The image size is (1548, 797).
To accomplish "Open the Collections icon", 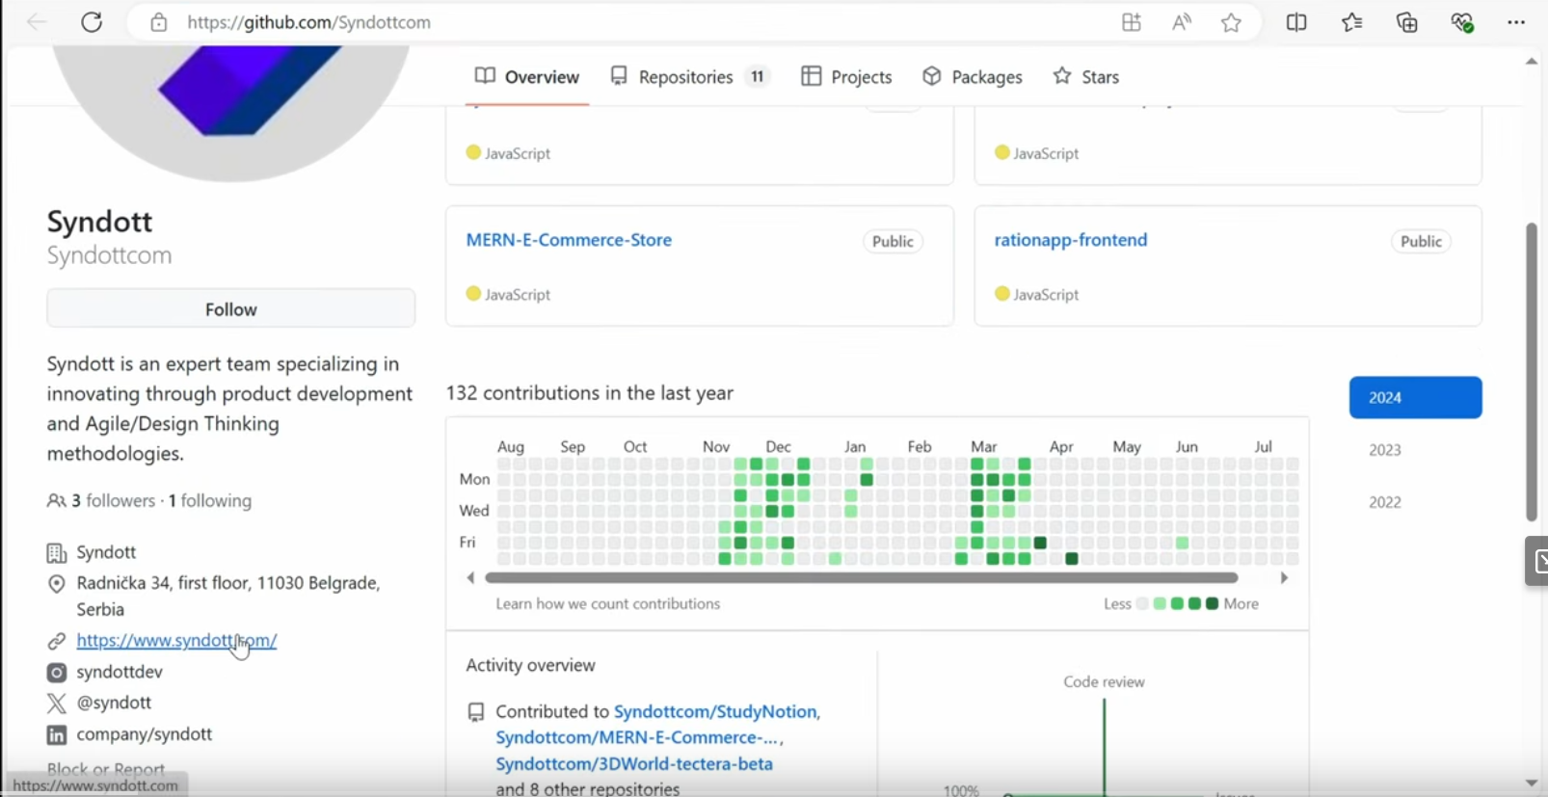I will point(1407,22).
